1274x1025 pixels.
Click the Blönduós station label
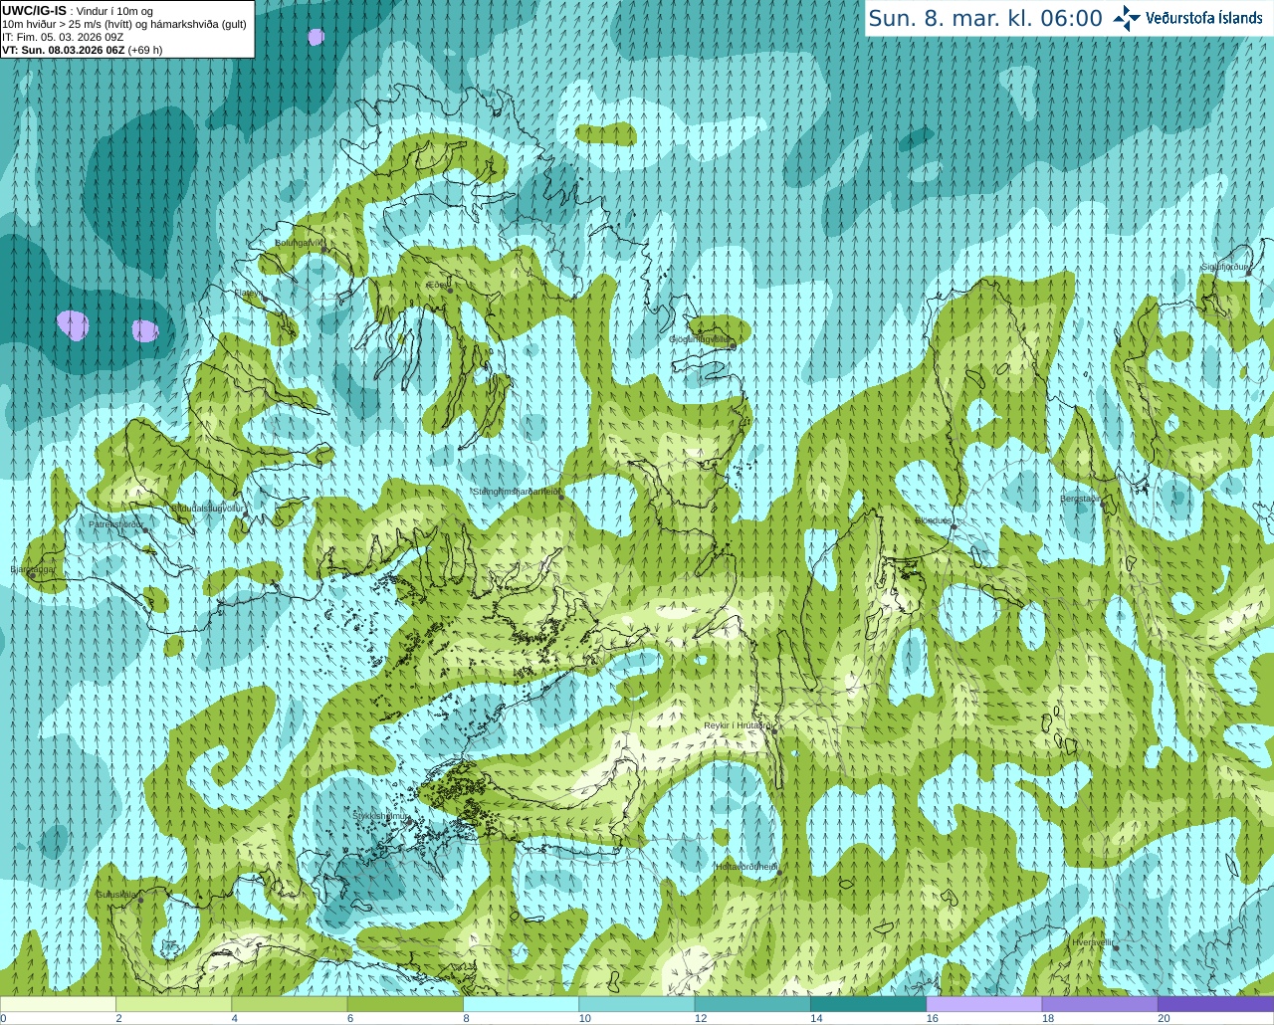(934, 520)
